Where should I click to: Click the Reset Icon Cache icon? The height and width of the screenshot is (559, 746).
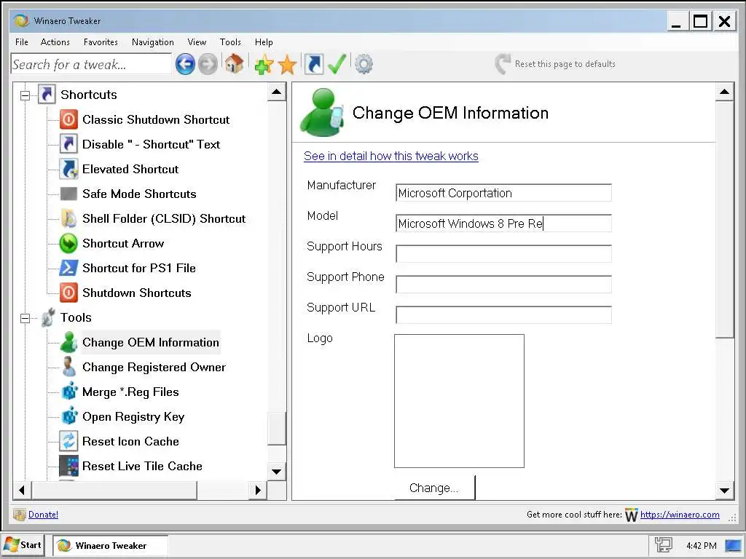pos(68,441)
